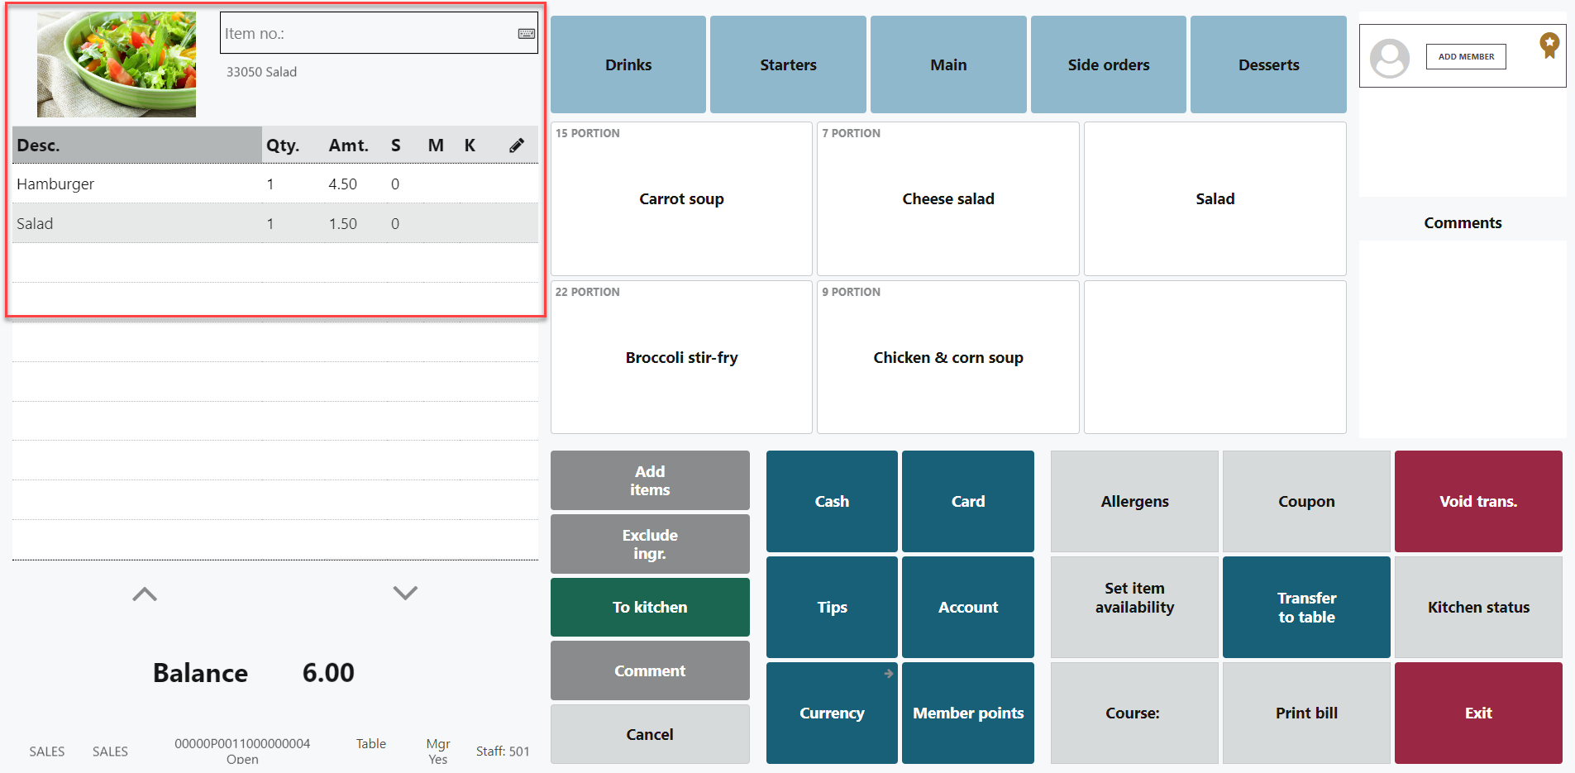Add Carrot soup to the order

[681, 198]
